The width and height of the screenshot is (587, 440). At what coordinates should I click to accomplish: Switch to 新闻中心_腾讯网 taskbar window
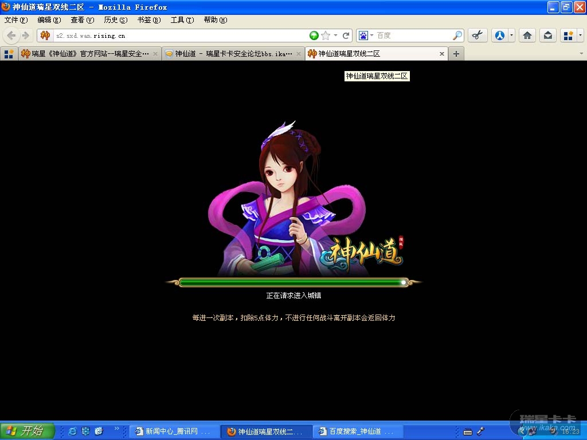click(174, 431)
